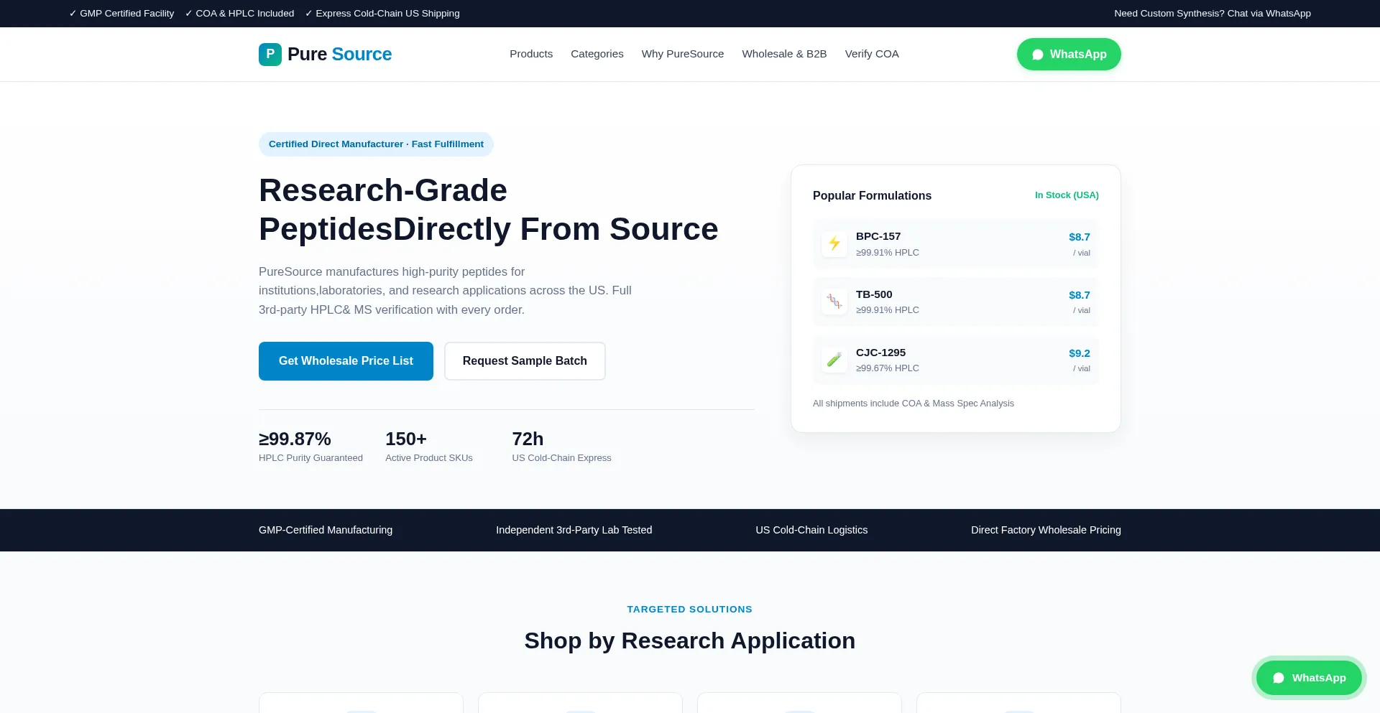Viewport: 1380px width, 713px height.
Task: Click the 'HPLC Purity Guaranteed' caption
Action: pyautogui.click(x=310, y=458)
